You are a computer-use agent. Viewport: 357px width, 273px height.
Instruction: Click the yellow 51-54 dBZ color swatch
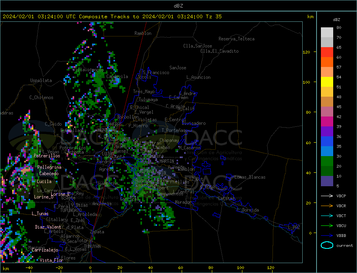[327, 82]
